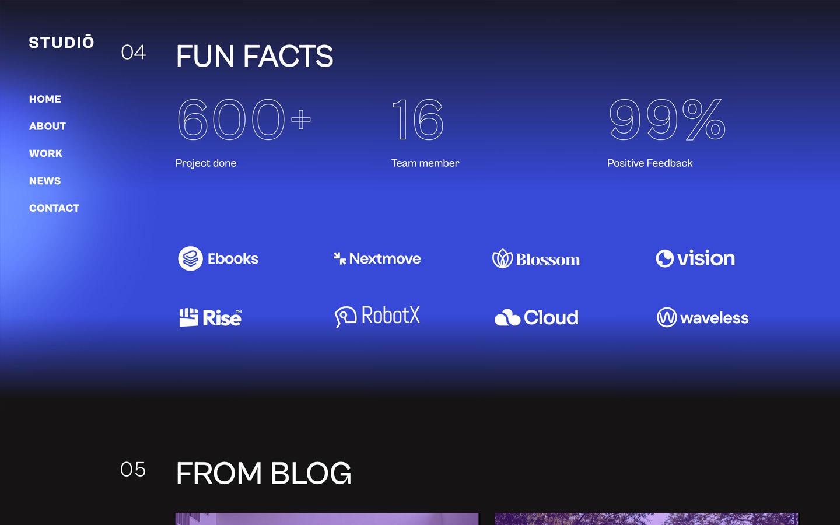Click the Cloud logo icon
Image resolution: width=840 pixels, height=525 pixels.
pos(537,317)
